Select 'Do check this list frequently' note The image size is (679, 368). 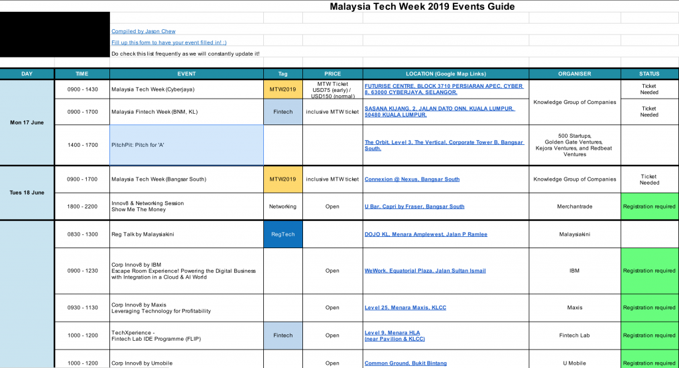pyautogui.click(x=186, y=54)
